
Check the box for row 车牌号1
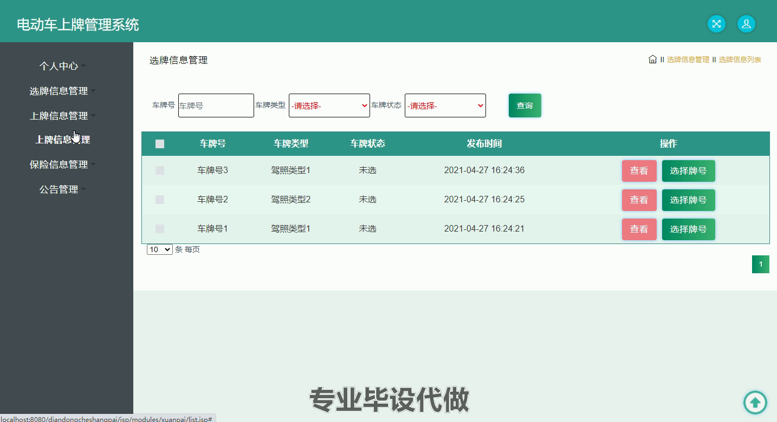click(160, 229)
